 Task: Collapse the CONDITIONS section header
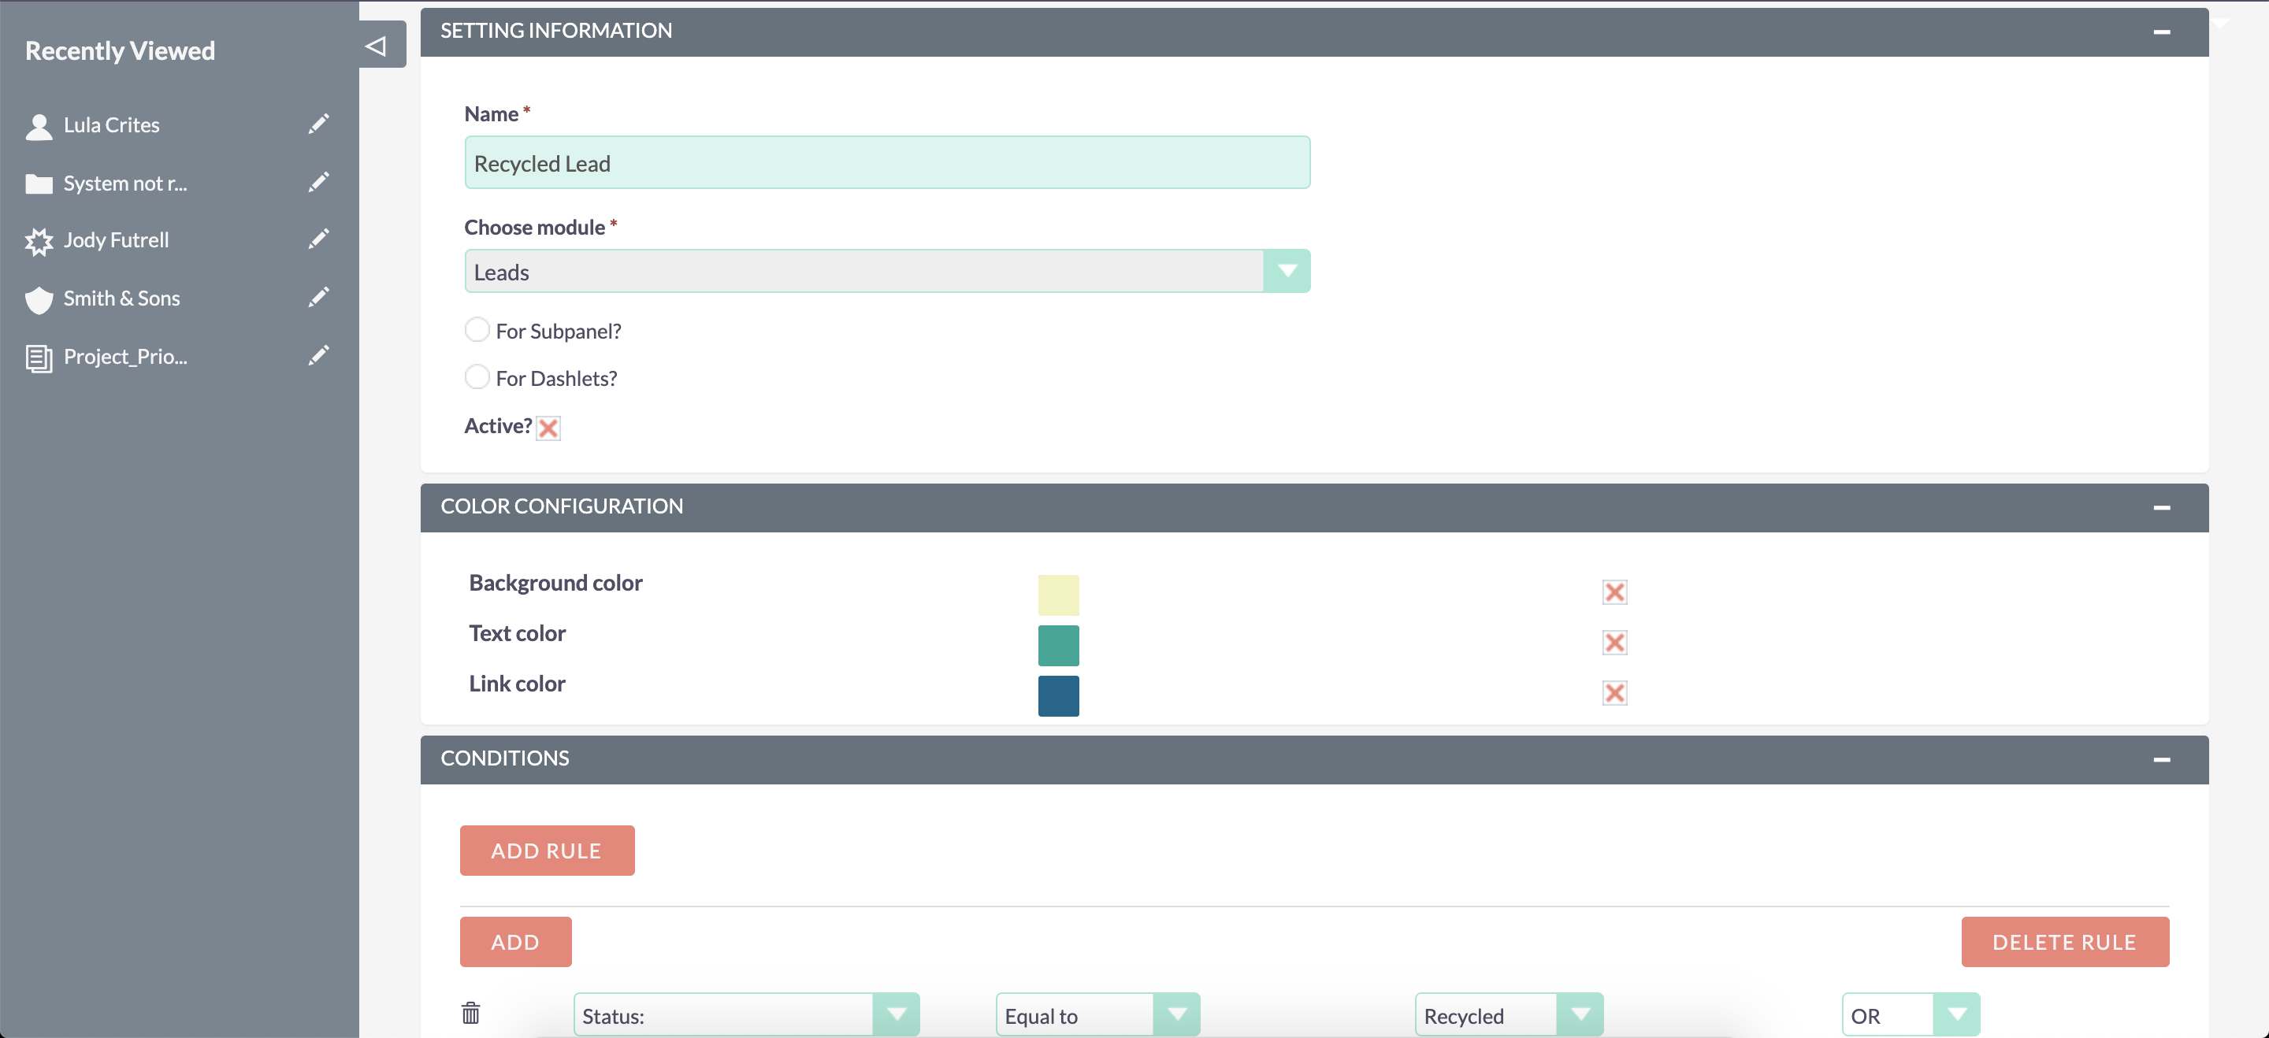pyautogui.click(x=2163, y=759)
